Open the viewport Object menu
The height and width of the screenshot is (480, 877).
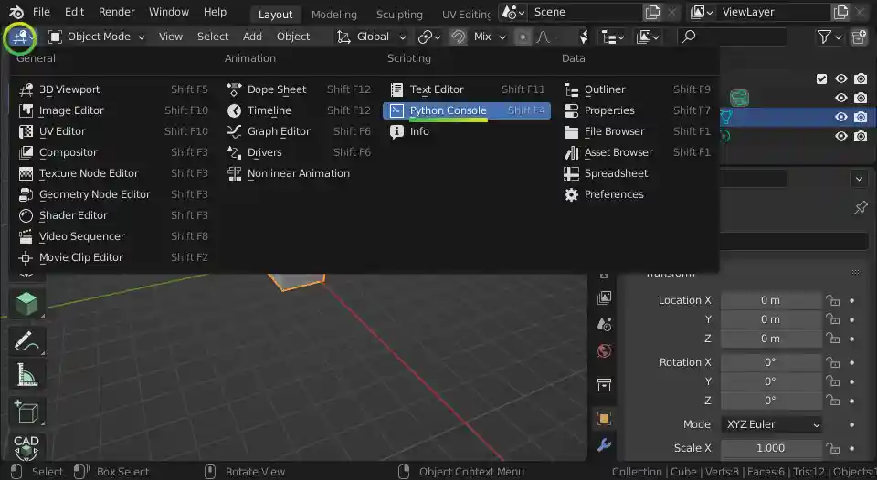point(293,37)
